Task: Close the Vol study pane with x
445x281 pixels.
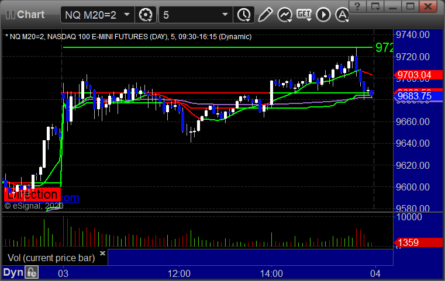Action: [102, 253]
